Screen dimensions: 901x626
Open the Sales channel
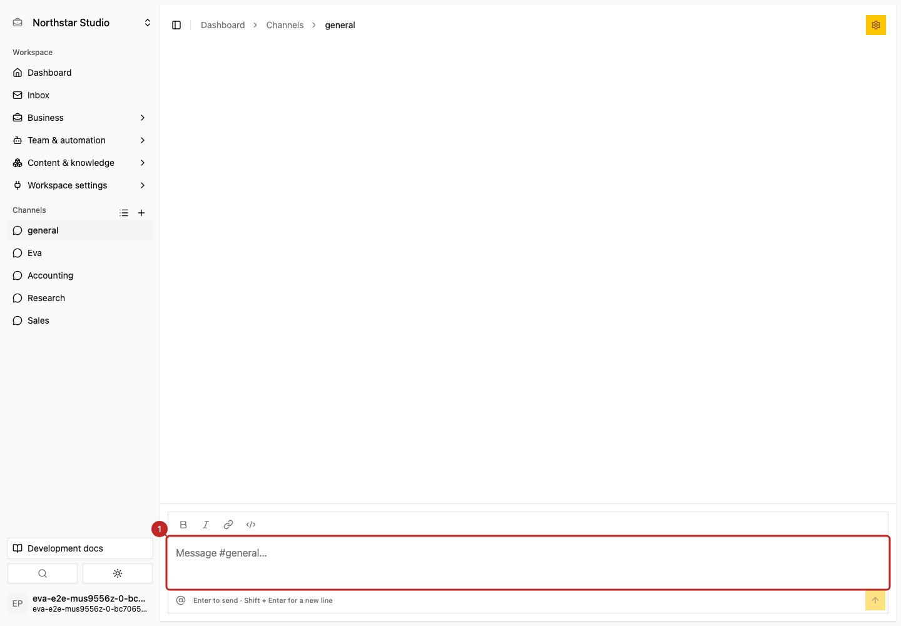(x=80, y=321)
